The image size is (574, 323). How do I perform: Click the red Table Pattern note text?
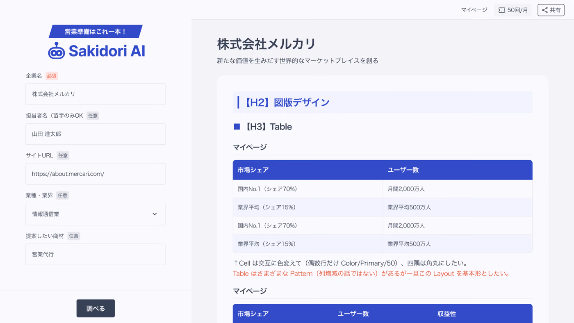(x=372, y=273)
